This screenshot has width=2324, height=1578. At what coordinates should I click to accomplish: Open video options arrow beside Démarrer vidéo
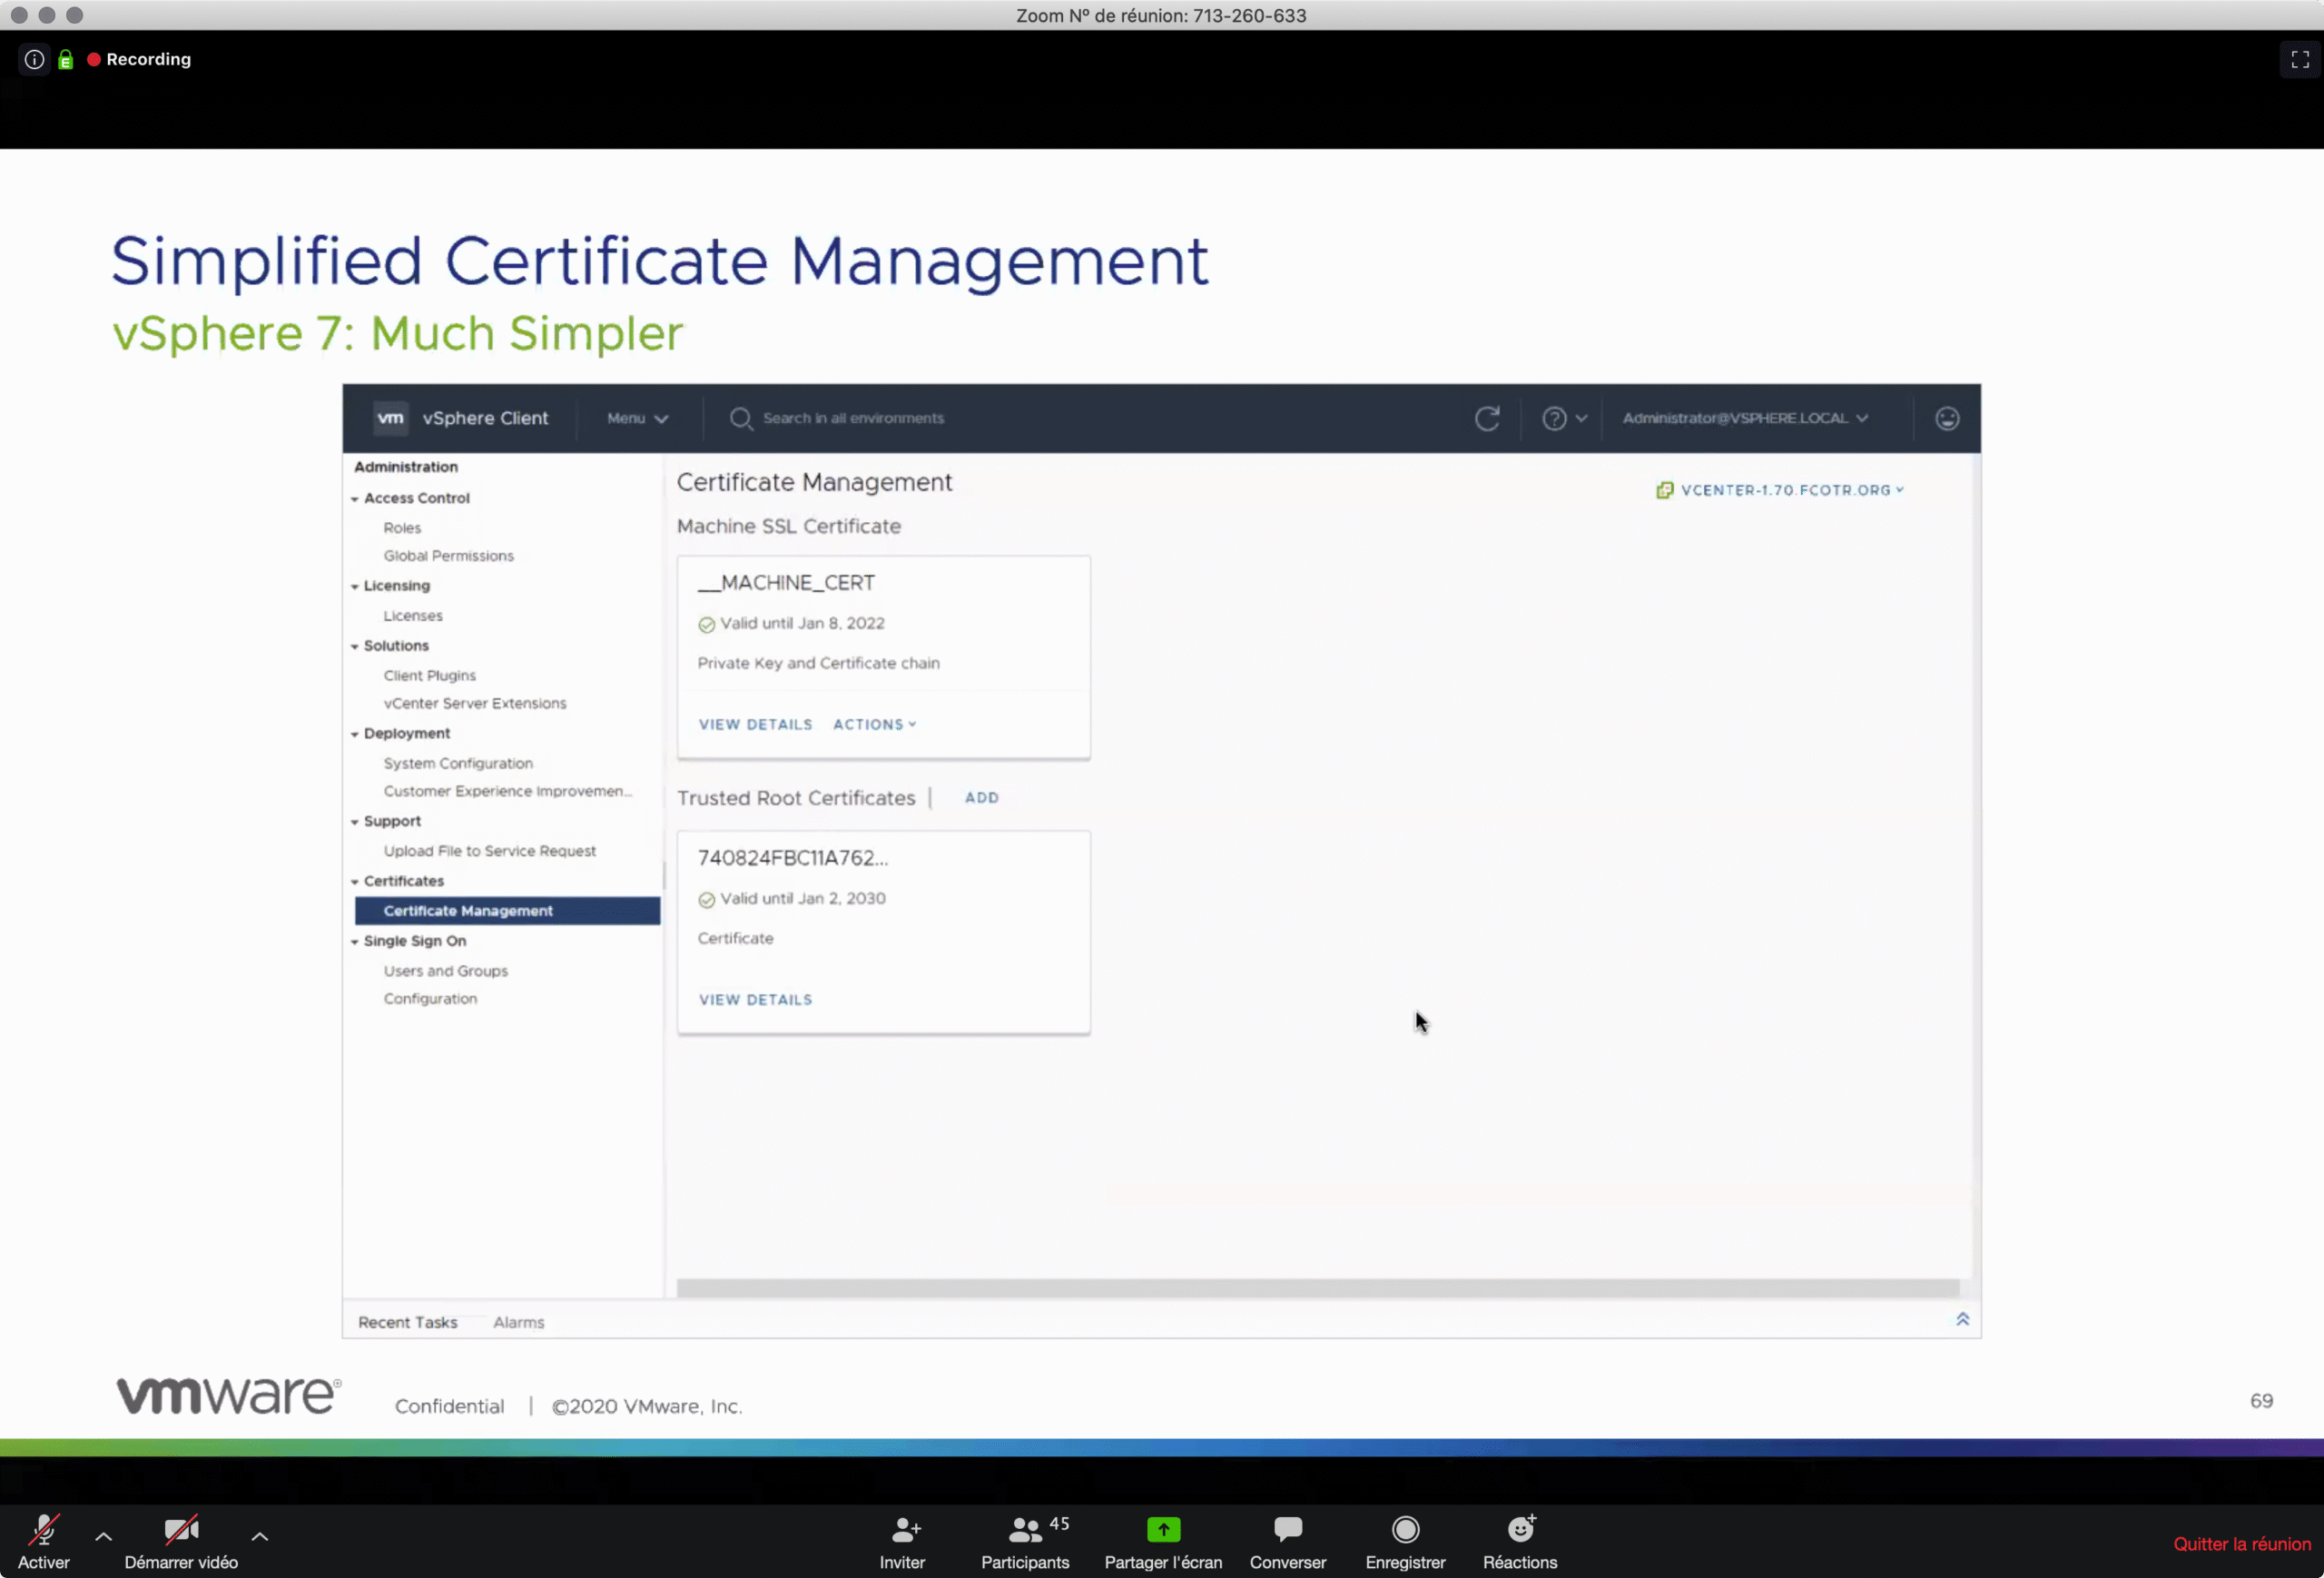260,1536
